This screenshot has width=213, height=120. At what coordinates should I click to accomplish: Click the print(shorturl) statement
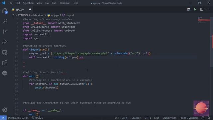47,88
